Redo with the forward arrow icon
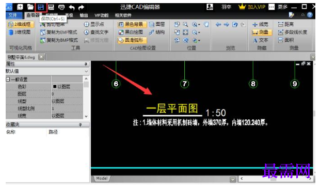320x187 pixels. pyautogui.click(x=81, y=8)
